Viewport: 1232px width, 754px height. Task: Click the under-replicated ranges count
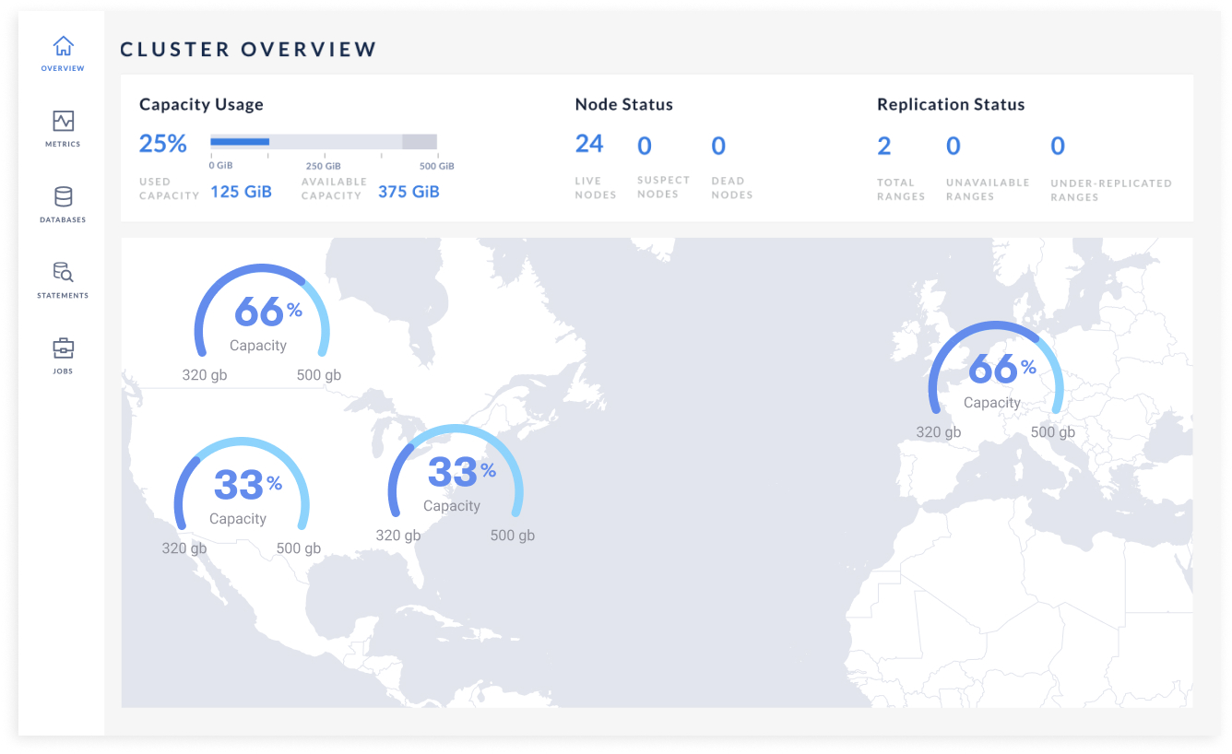(1058, 146)
